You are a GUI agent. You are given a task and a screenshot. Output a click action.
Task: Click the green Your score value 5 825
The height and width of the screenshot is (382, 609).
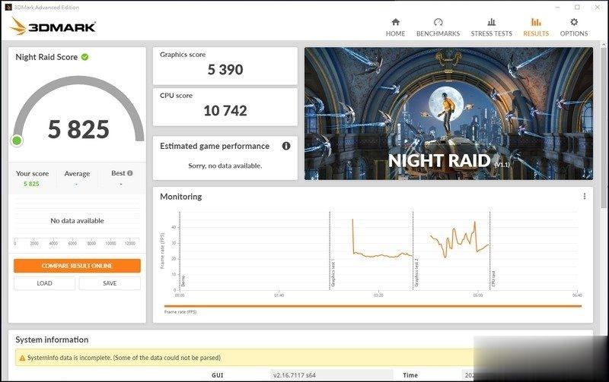click(31, 184)
